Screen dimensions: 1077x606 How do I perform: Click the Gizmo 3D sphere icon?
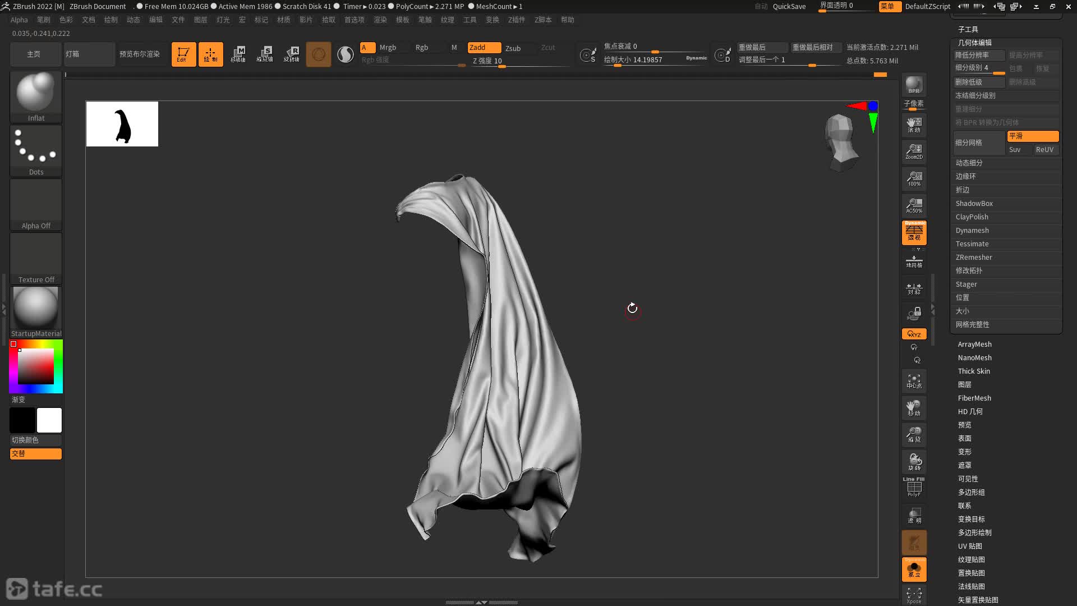pos(319,54)
